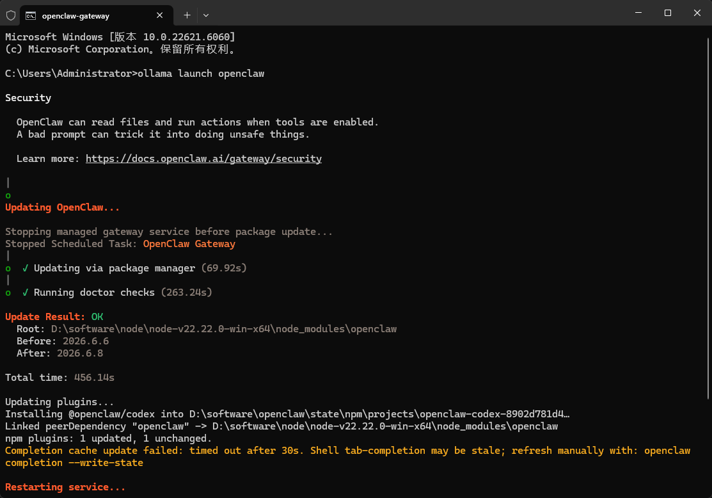Click the 'Before: 2026.6.6' version line
The height and width of the screenshot is (498, 712).
63,341
